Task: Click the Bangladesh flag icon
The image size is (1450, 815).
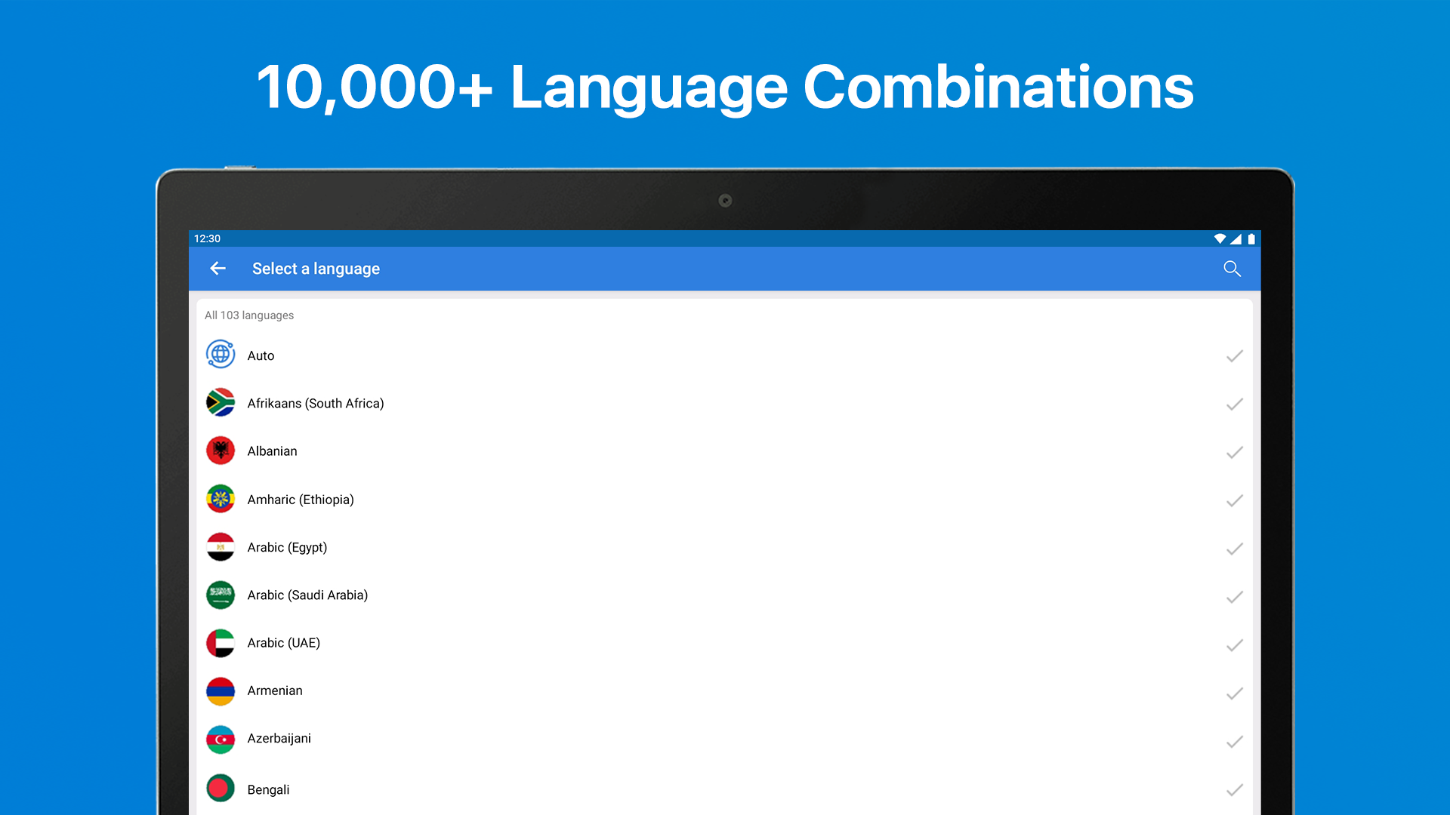Action: [221, 788]
